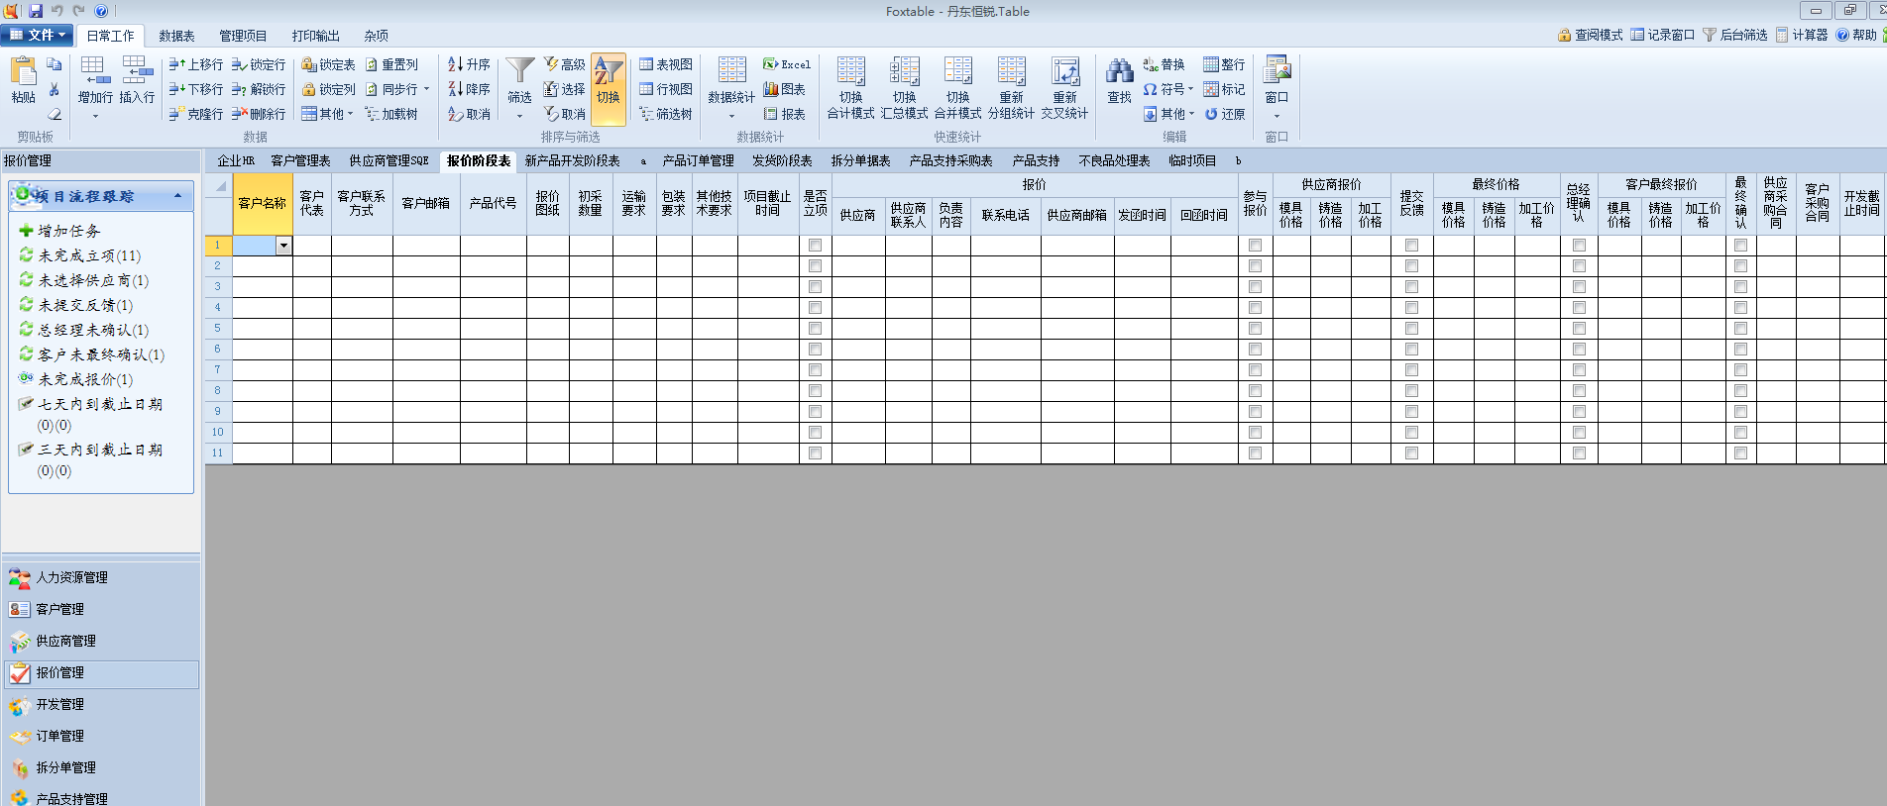The width and height of the screenshot is (1887, 806).
Task: Open the 计算器 calculator tool
Action: 1801,35
